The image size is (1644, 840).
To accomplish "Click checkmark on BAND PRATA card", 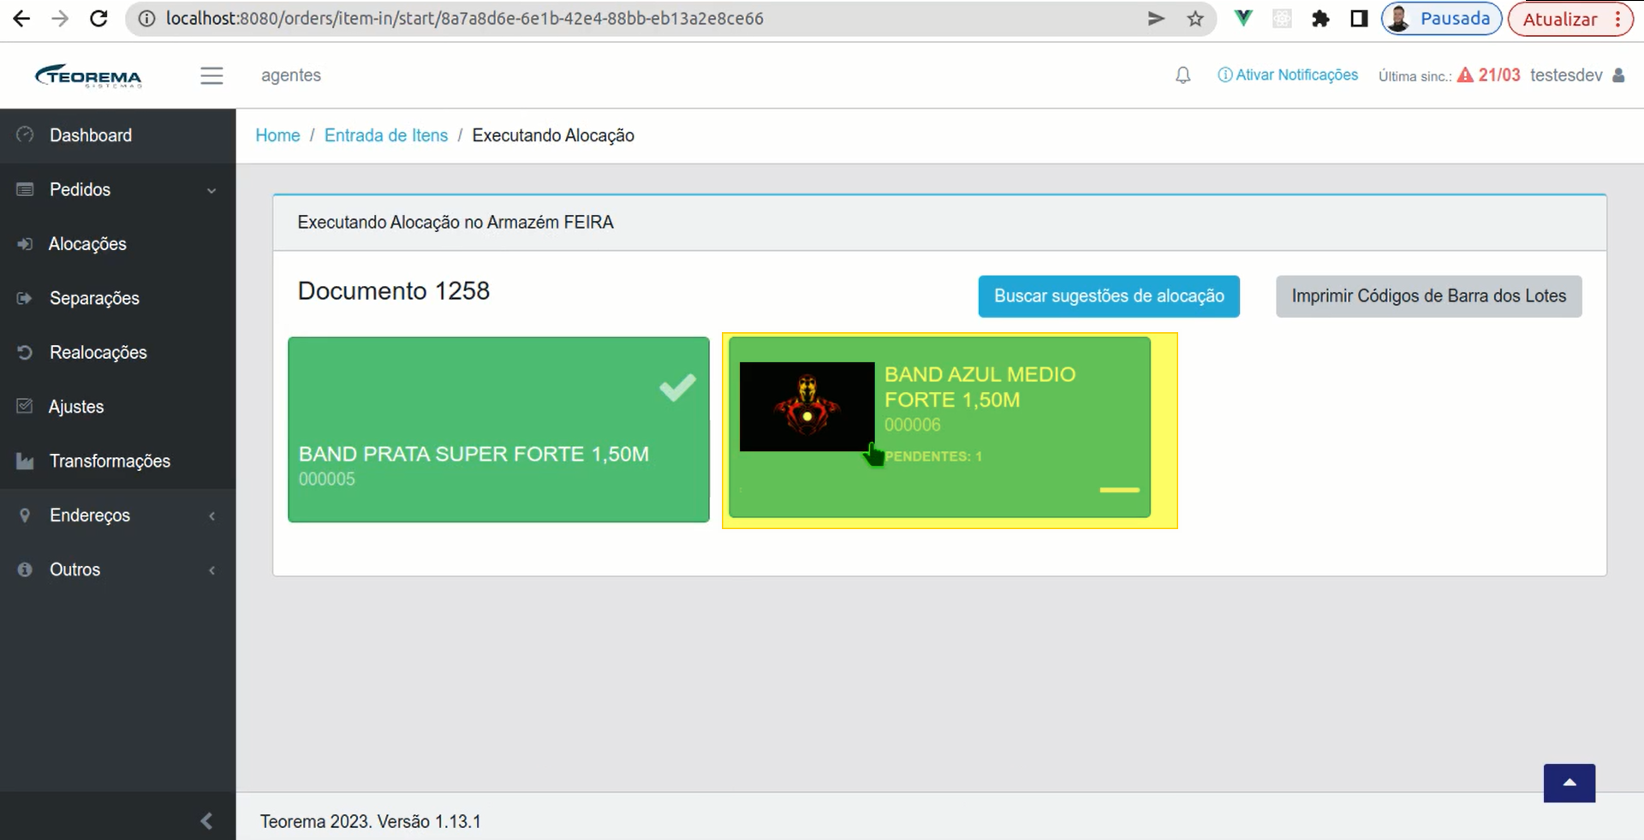I will point(677,387).
